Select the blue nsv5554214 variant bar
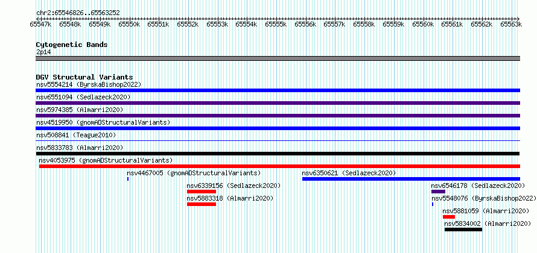 click(278, 90)
